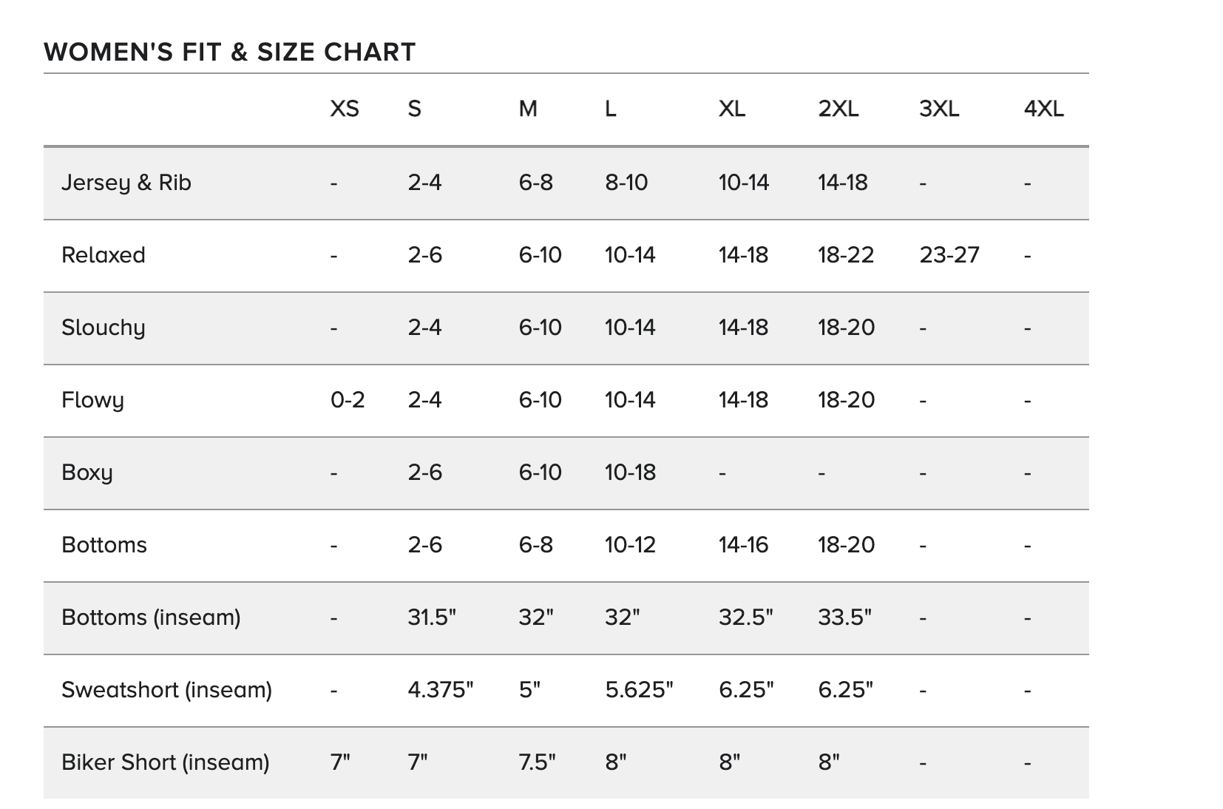
Task: Click the 23-27 value in Relaxed row
Action: pos(949,255)
